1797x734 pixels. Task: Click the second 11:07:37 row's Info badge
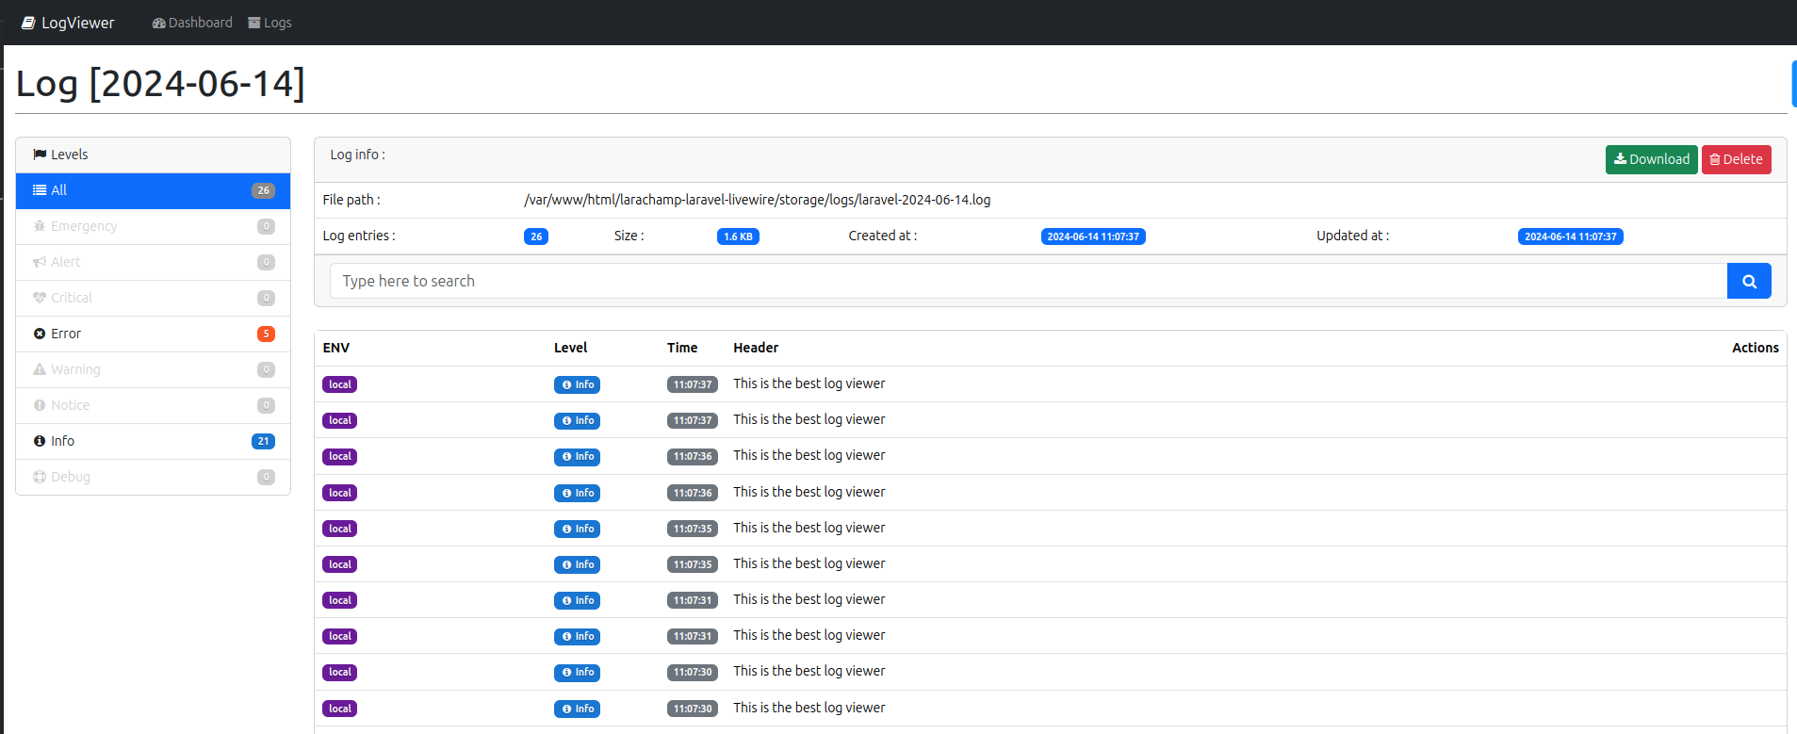[x=577, y=420]
